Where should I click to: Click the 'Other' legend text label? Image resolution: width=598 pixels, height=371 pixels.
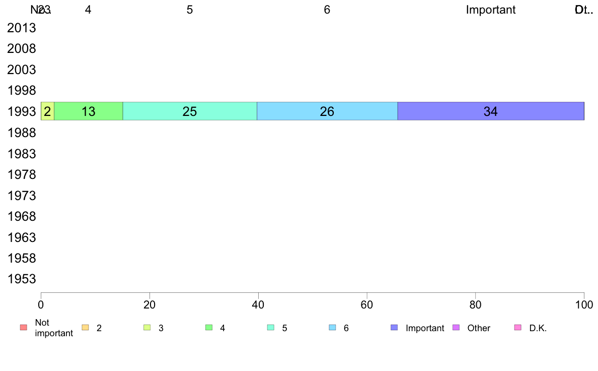pos(479,328)
